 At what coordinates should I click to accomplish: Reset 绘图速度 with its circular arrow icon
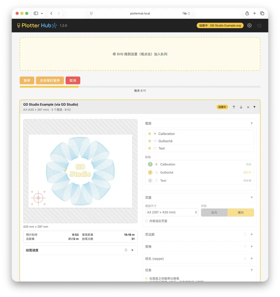[x=126, y=250]
